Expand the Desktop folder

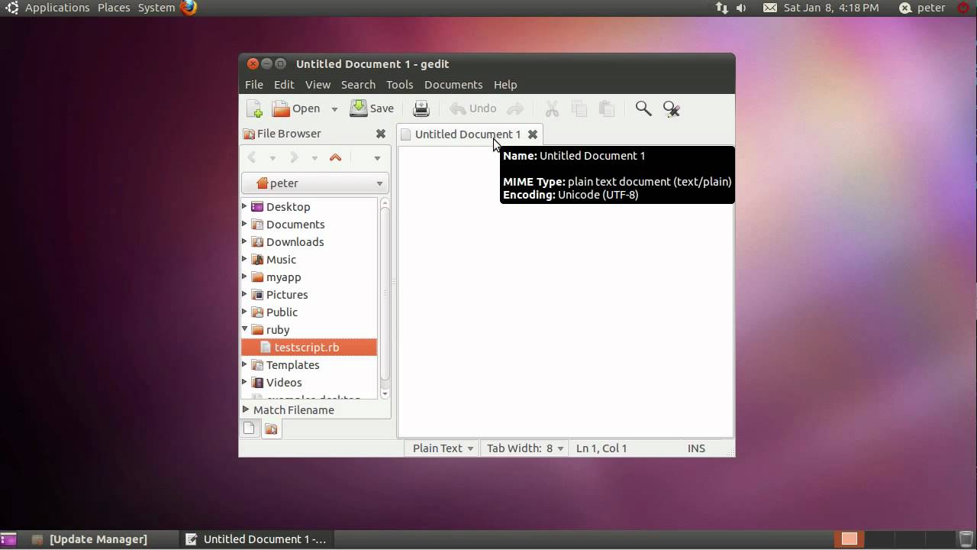click(245, 206)
